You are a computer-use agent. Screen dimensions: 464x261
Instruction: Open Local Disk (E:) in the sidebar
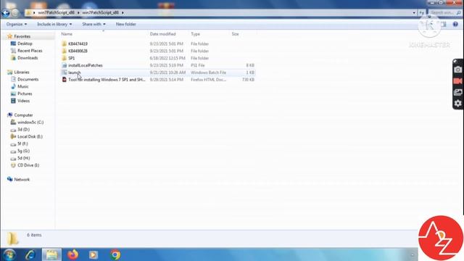[x=30, y=136]
